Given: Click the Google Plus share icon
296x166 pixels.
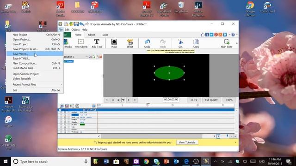Looking at the screenshot, I should pos(216,35).
